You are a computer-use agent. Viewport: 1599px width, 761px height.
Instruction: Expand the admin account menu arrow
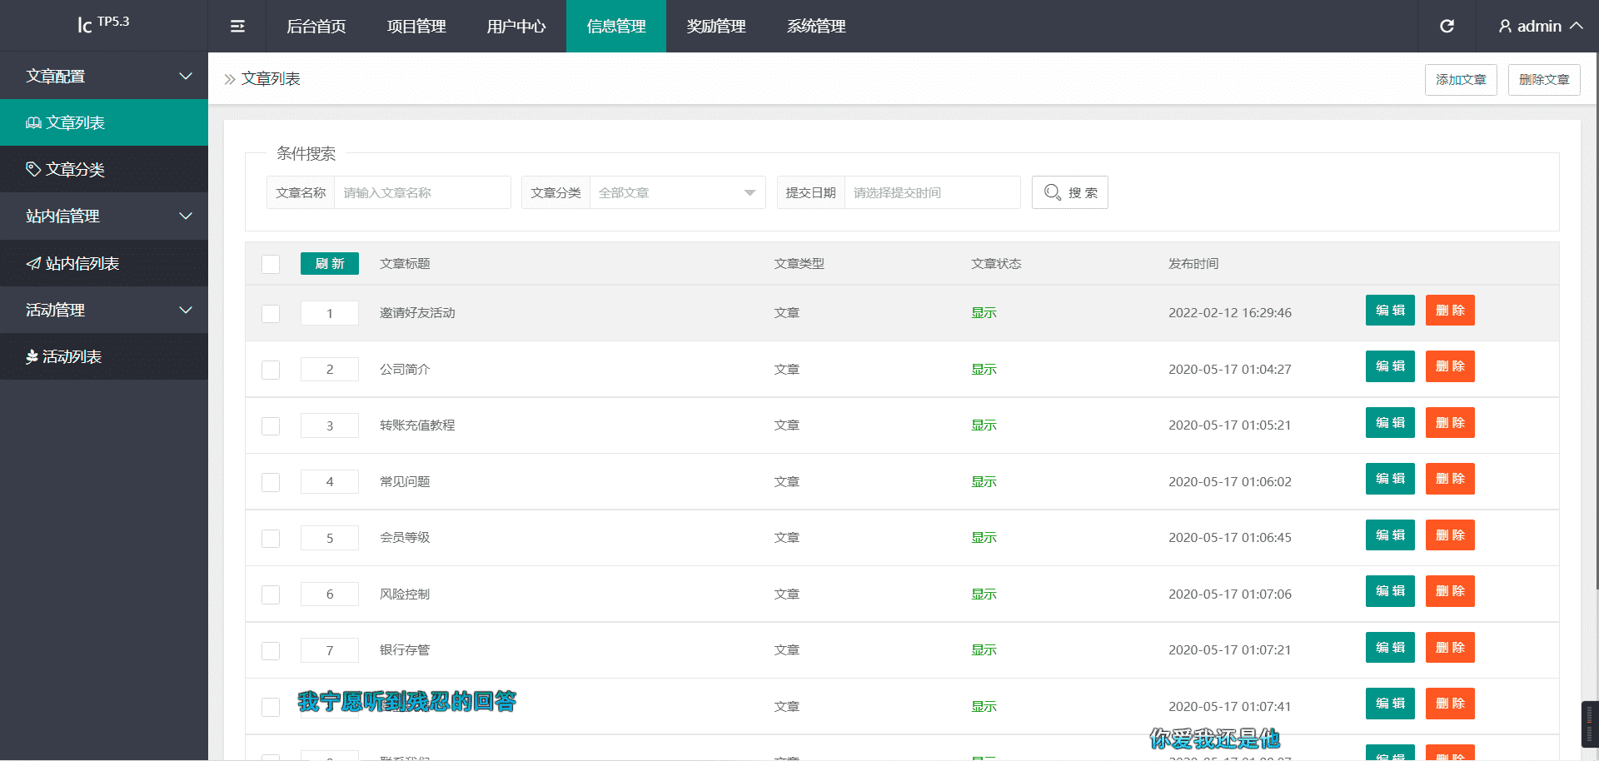pyautogui.click(x=1577, y=26)
